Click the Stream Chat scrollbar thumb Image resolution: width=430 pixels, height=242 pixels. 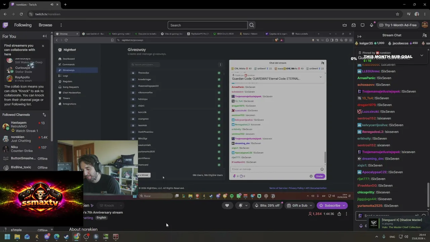click(428, 196)
